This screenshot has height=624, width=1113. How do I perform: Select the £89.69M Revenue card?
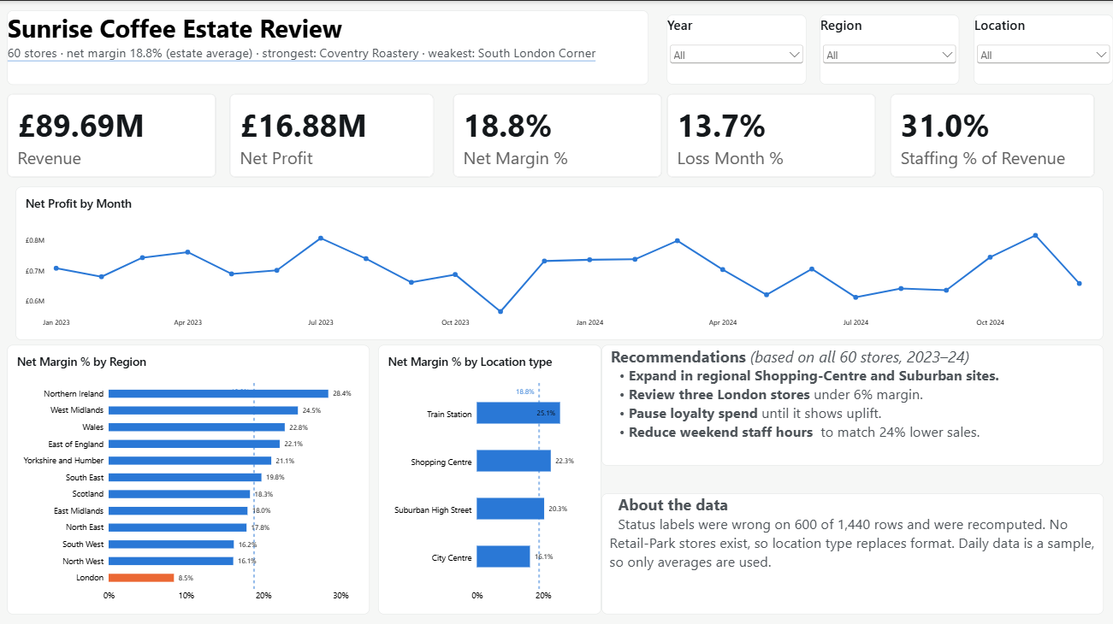111,135
